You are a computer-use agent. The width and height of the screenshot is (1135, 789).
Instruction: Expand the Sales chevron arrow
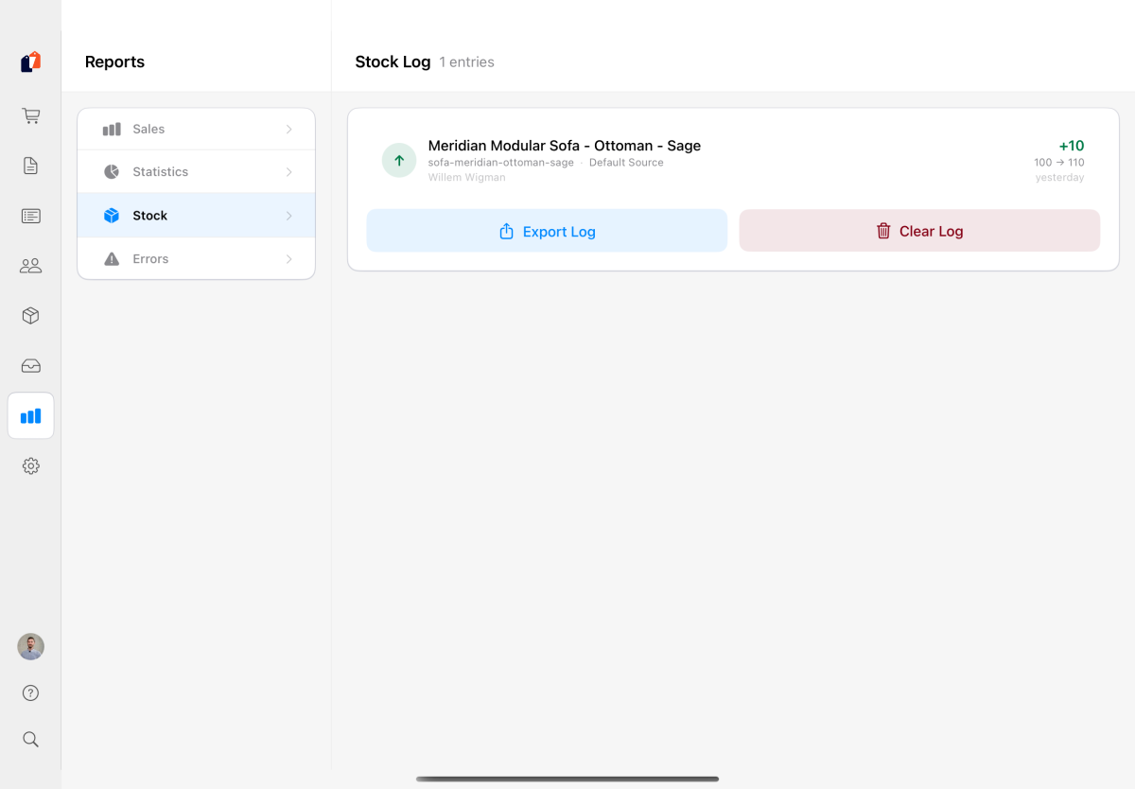(x=288, y=130)
